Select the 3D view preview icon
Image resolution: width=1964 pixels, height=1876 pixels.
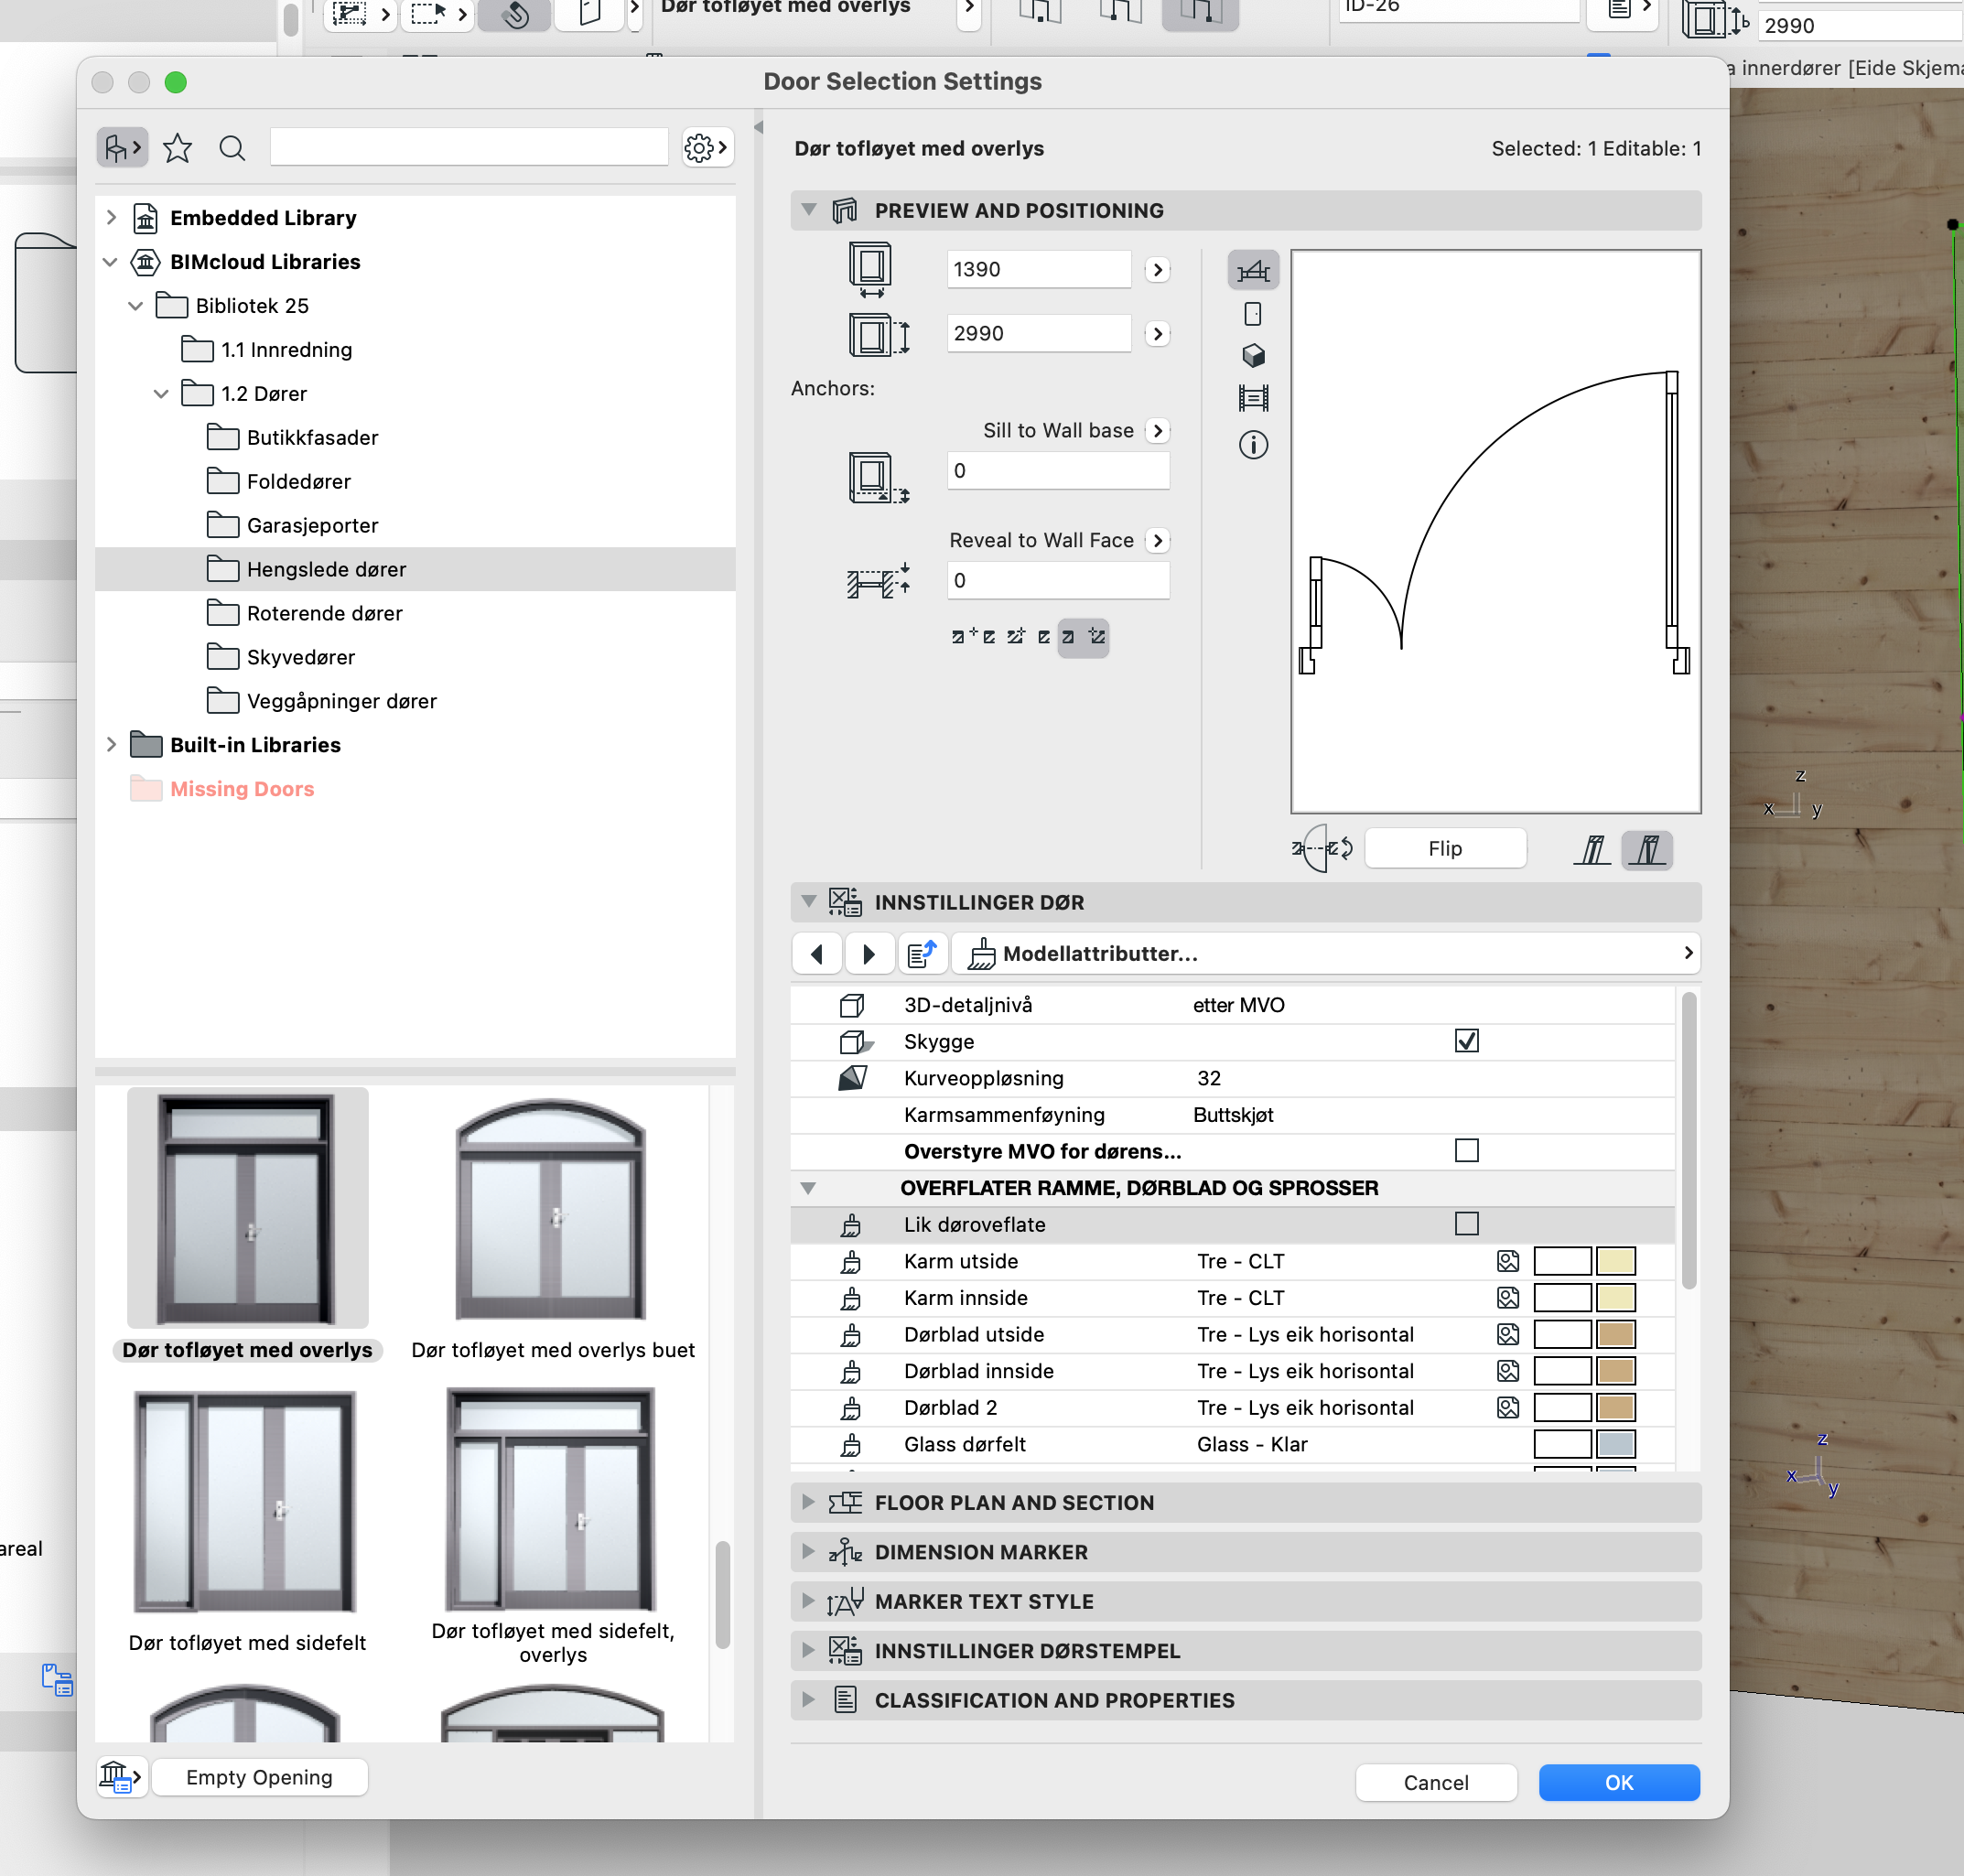(x=1253, y=356)
